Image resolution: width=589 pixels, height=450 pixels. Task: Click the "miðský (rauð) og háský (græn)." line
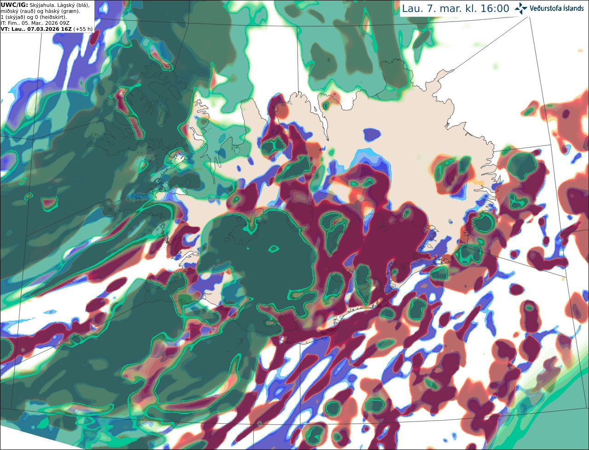40,11
